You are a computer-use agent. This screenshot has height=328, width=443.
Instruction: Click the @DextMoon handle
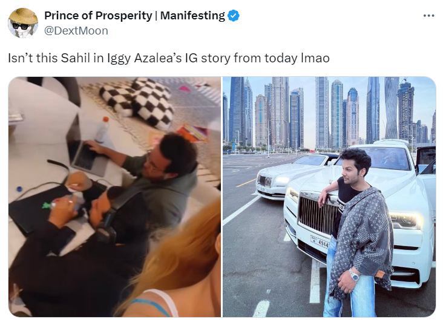click(76, 30)
